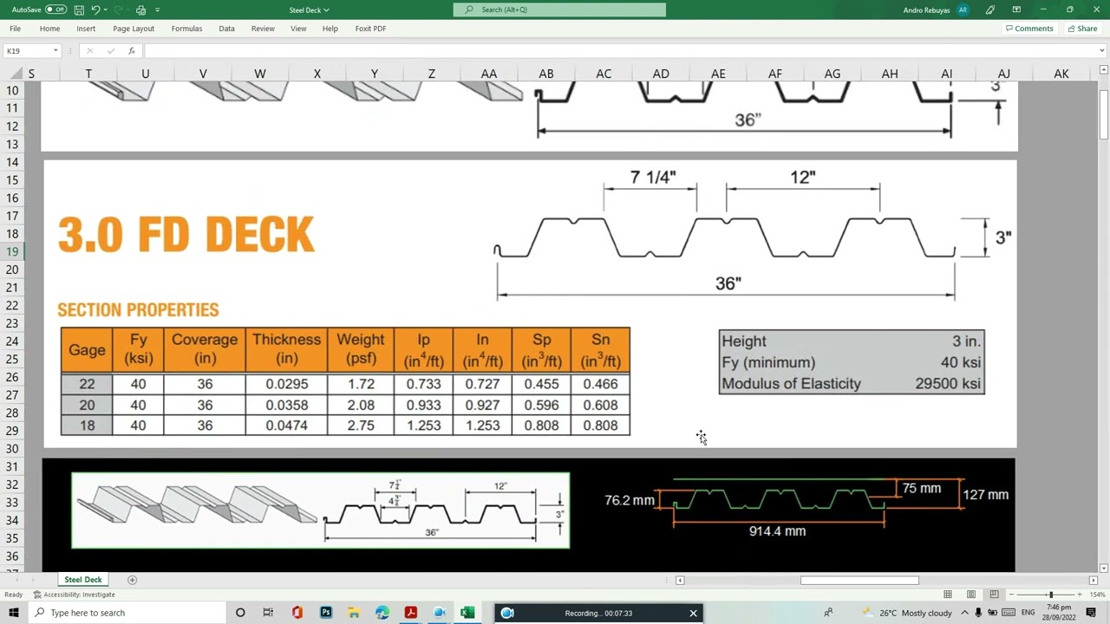The width and height of the screenshot is (1110, 624).
Task: Toggle the AutoSave switch
Action: coord(55,10)
